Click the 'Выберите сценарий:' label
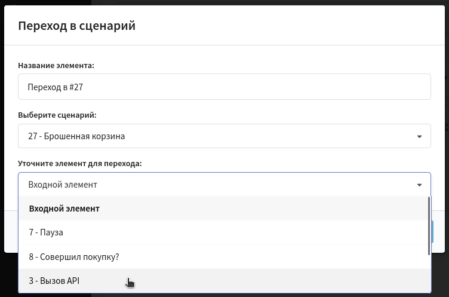Image resolution: width=449 pixels, height=297 pixels. coord(57,115)
